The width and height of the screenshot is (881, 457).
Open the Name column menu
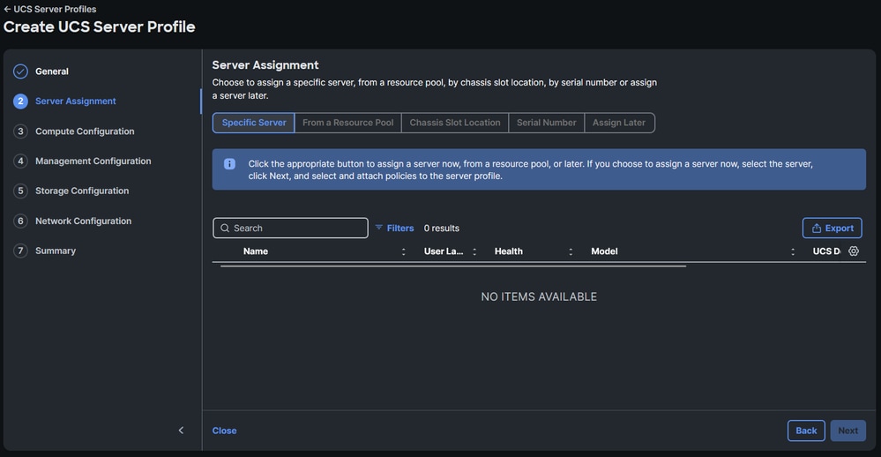click(x=403, y=251)
